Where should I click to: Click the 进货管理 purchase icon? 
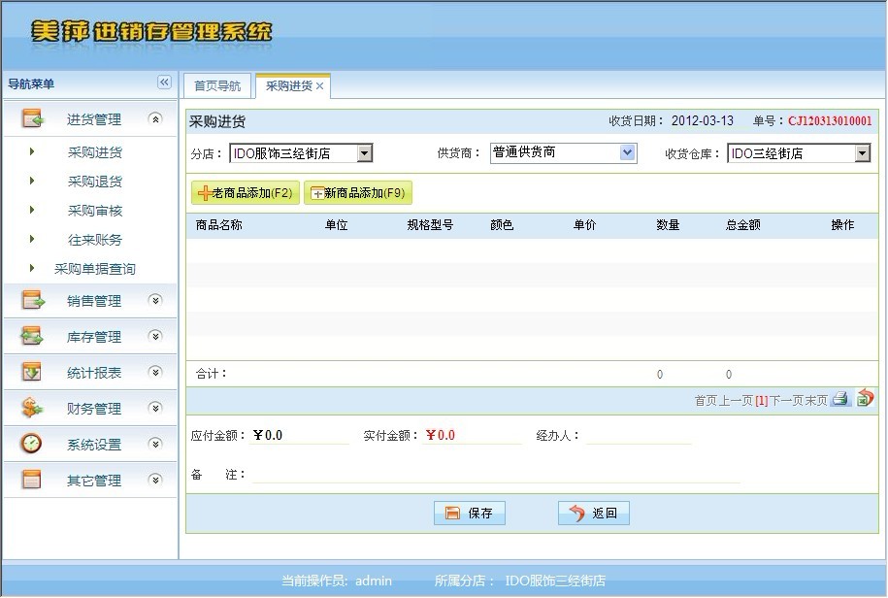[x=33, y=118]
